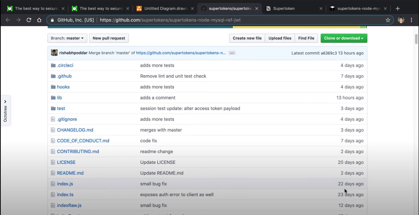419x215 pixels.
Task: Open the Chrome three-dot menu
Action: point(411,20)
